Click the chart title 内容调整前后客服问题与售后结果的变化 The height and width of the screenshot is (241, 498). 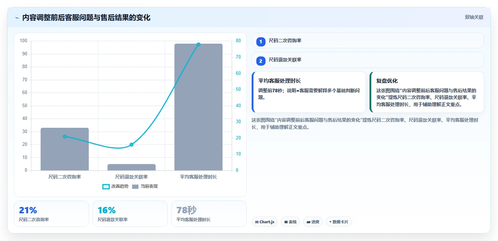coord(86,18)
